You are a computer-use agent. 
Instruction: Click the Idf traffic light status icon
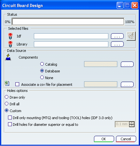coord(10,36)
